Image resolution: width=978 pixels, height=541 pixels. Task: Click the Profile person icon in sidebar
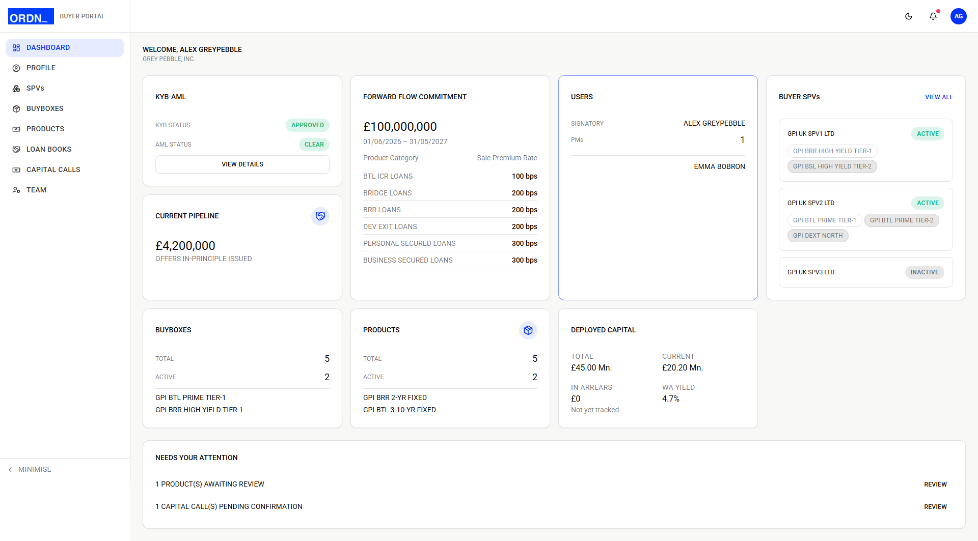tap(16, 68)
